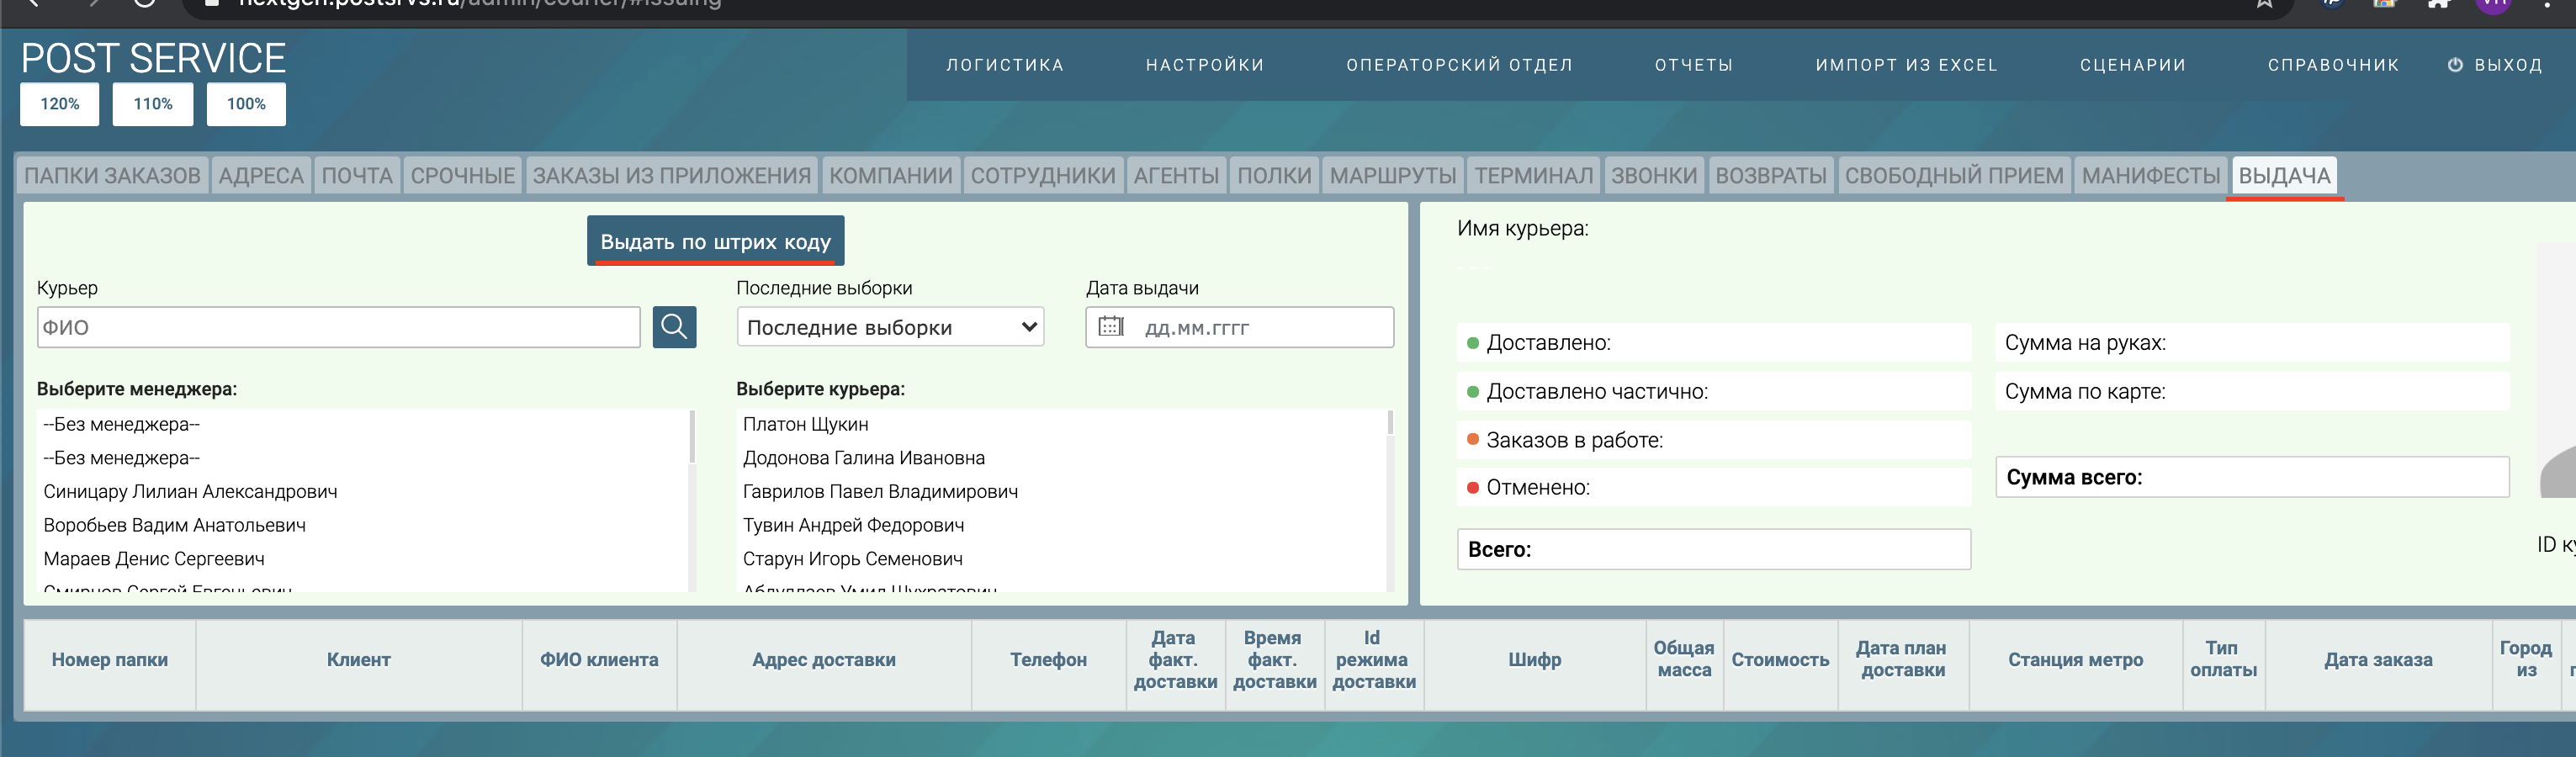Click the POST SERVICE logo
The height and width of the screenshot is (757, 2576).
(x=153, y=58)
